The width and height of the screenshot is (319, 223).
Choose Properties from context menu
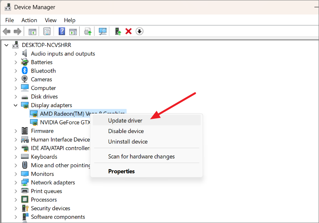[x=146, y=171]
